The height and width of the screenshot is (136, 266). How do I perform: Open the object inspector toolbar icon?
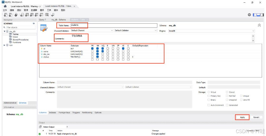[x=16, y=15]
